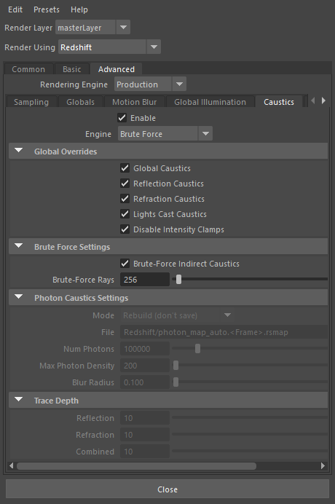Click the Brute-Force Rays value field

point(145,280)
